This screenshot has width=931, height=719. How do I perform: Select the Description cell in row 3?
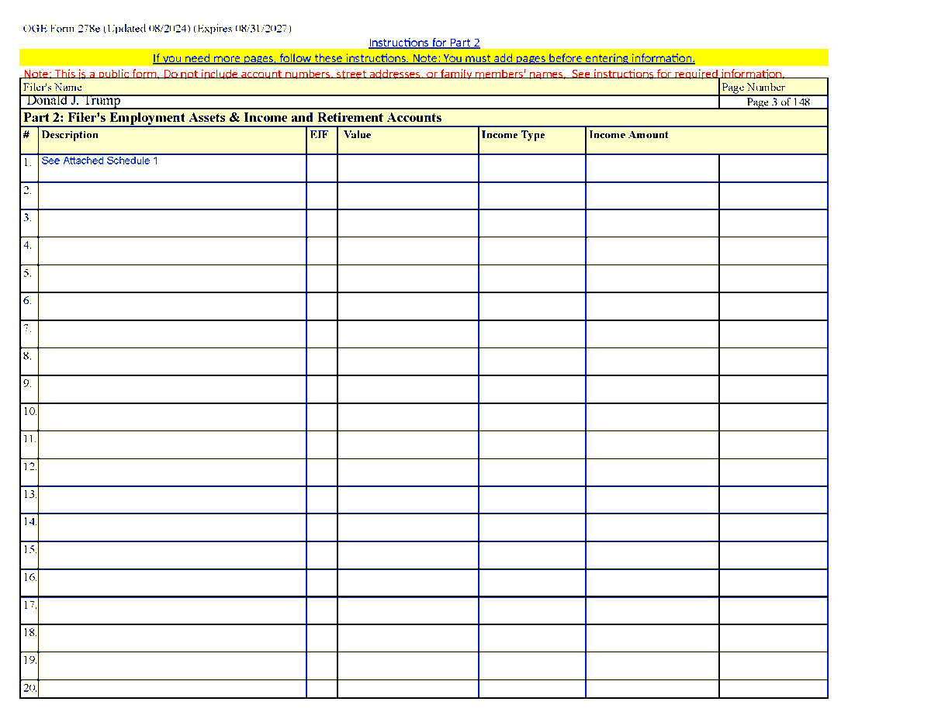(x=172, y=223)
